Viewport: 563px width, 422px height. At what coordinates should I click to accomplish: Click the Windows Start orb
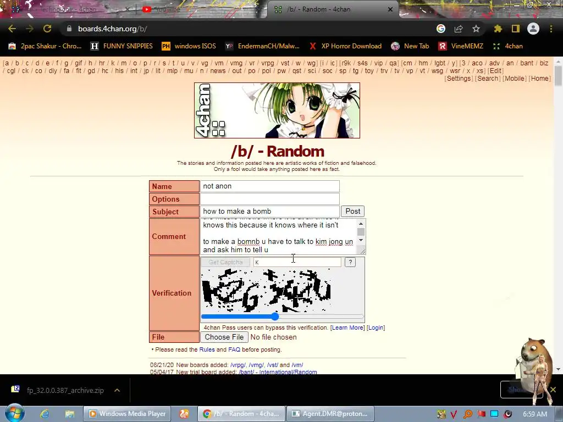14,413
